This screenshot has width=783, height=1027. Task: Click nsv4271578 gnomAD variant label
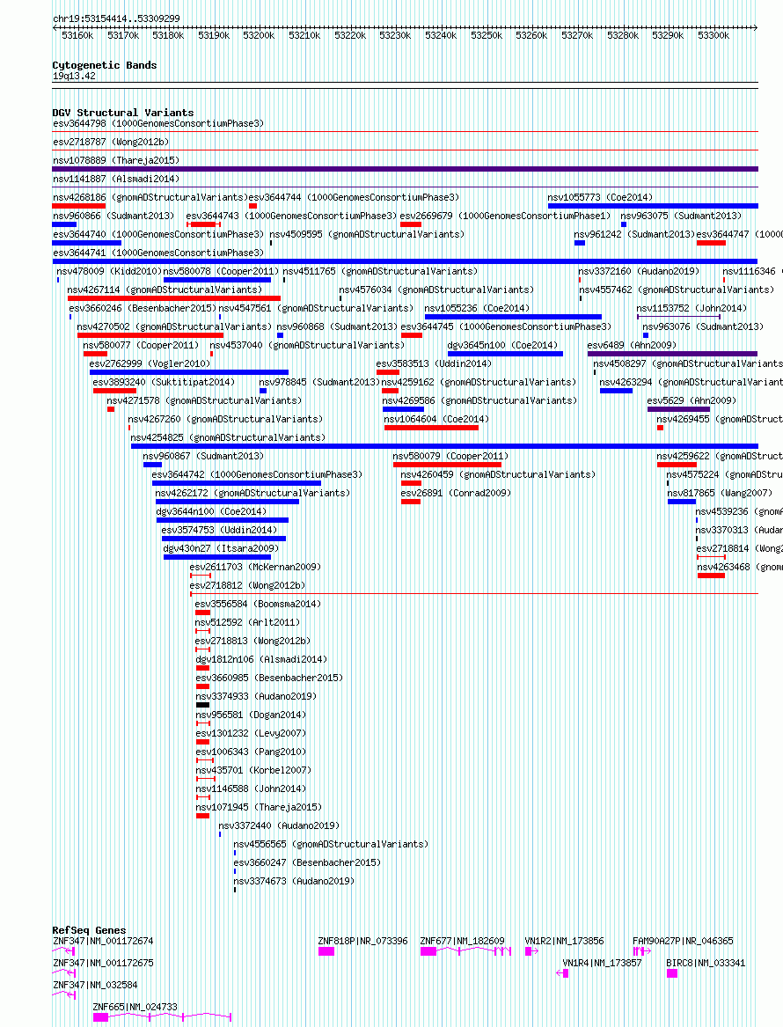click(x=204, y=400)
